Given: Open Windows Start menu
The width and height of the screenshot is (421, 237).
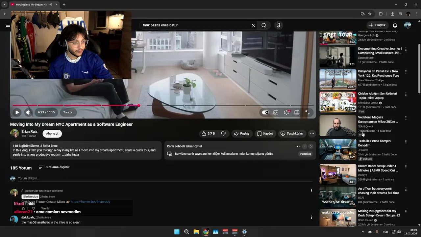Looking at the screenshot, I should 177,232.
